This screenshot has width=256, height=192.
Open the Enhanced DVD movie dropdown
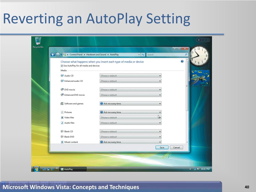[130, 95]
